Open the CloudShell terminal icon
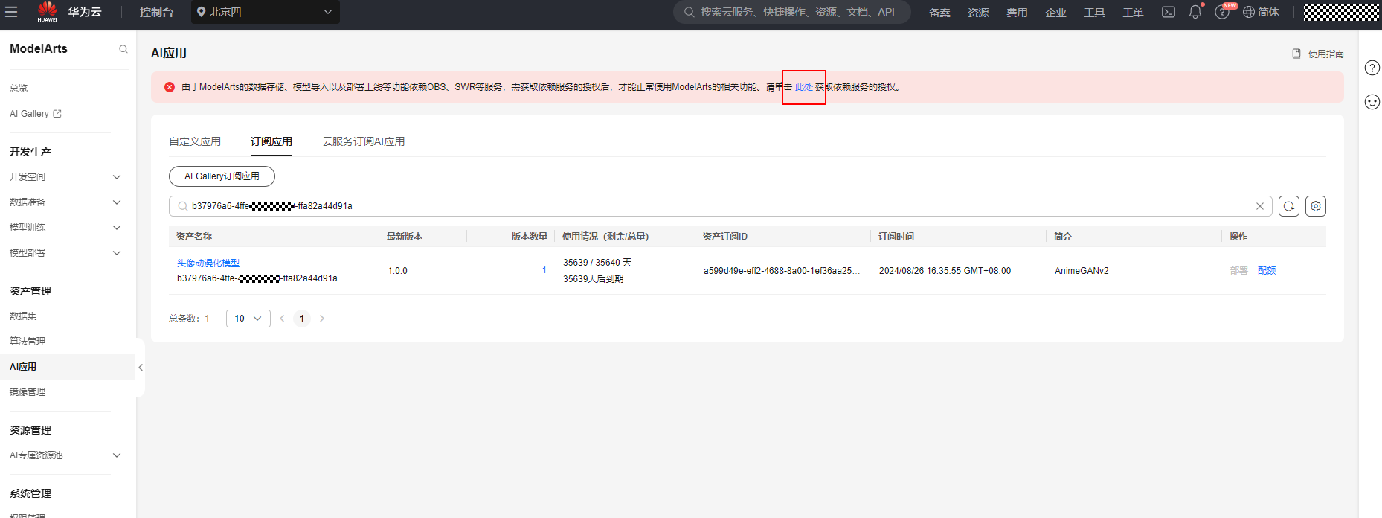 (1169, 12)
